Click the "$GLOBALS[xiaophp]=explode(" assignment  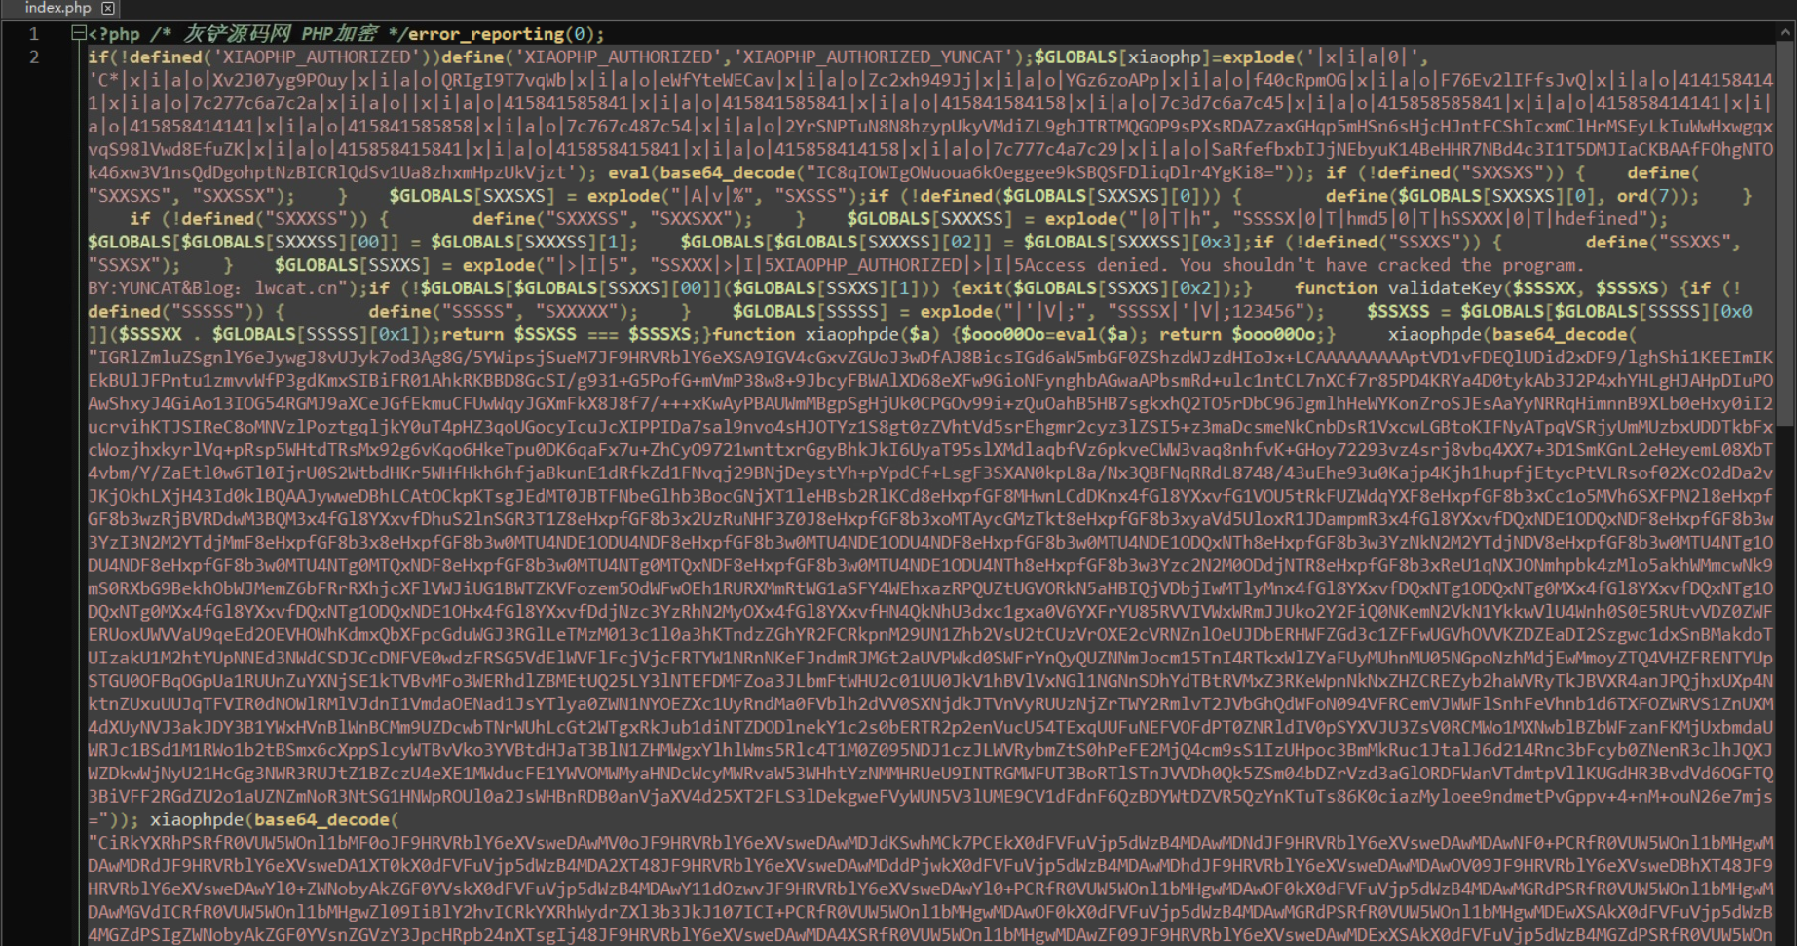point(1170,57)
